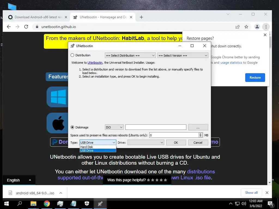
Task: Click the disk image path field
Action: click(156, 127)
